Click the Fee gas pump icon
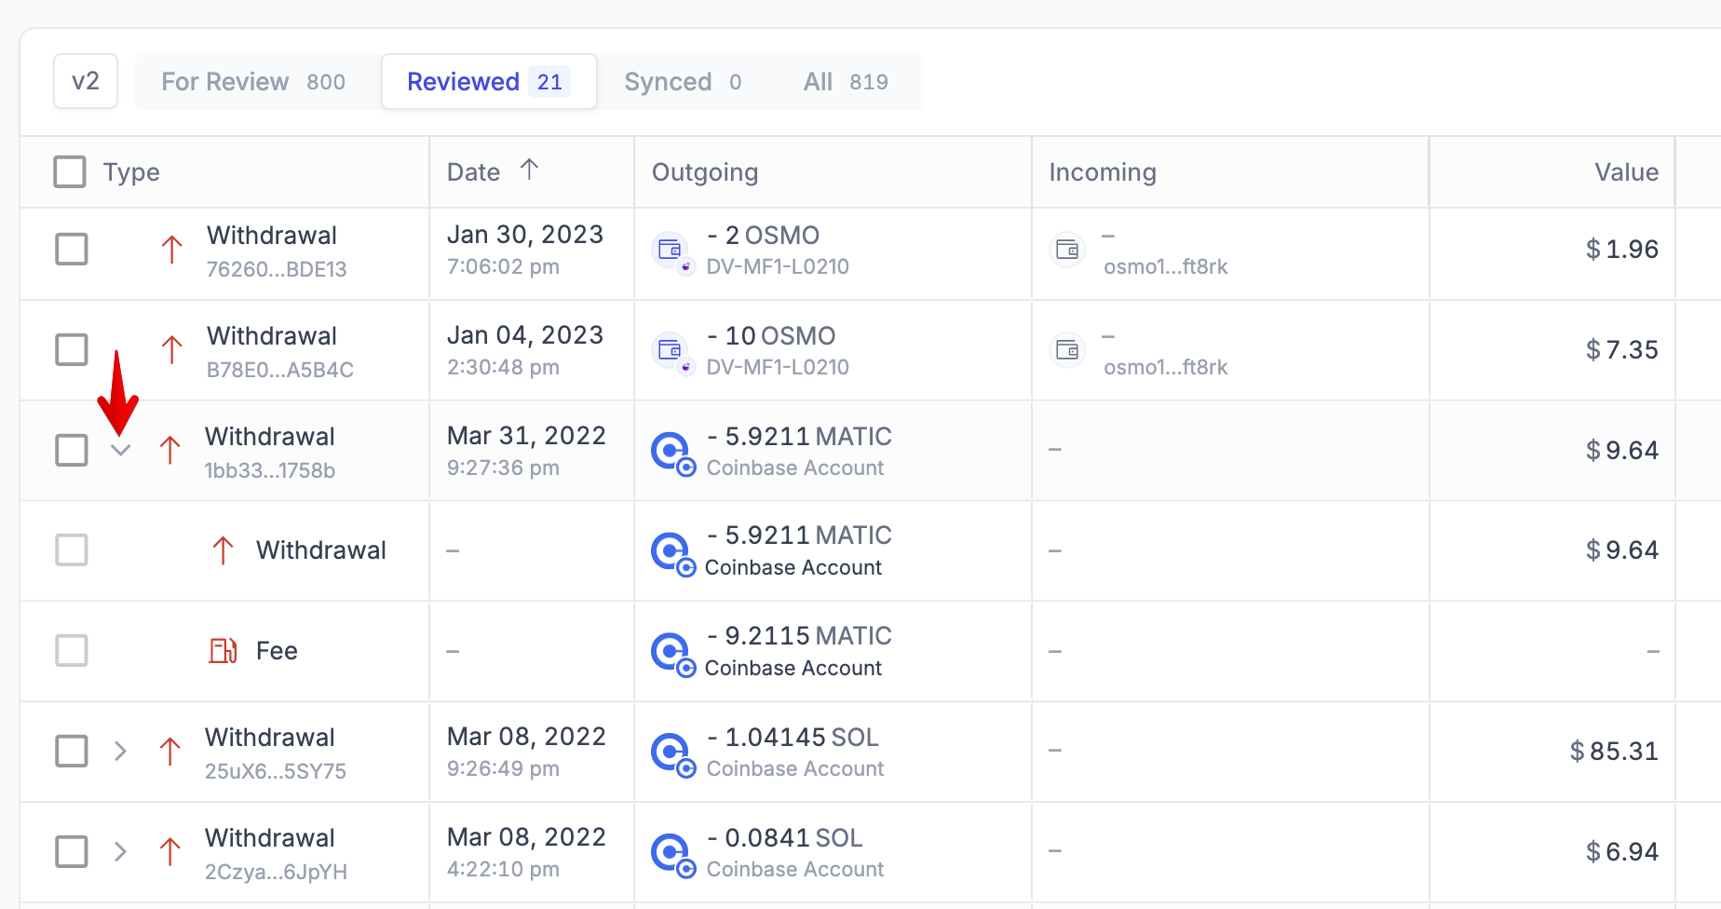1721x909 pixels. coord(223,650)
